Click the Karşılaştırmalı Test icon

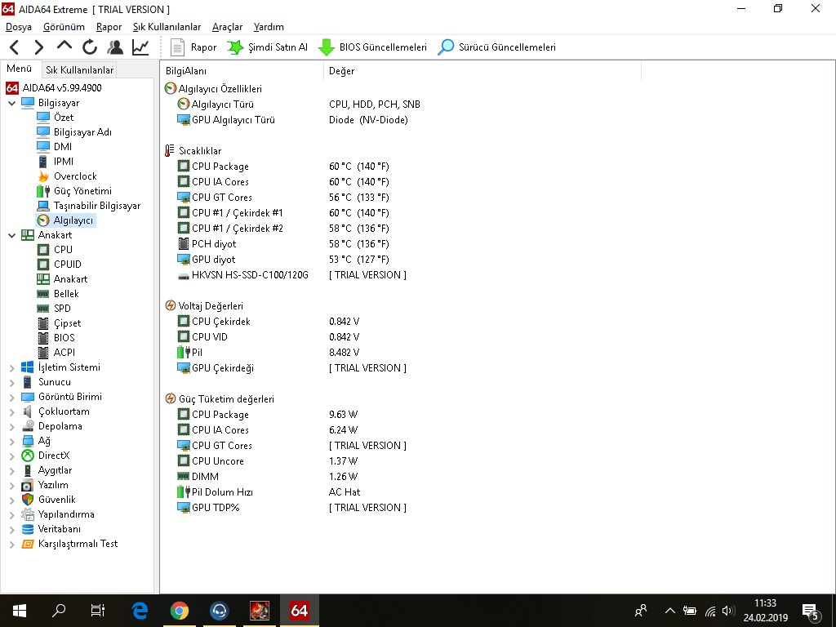27,544
